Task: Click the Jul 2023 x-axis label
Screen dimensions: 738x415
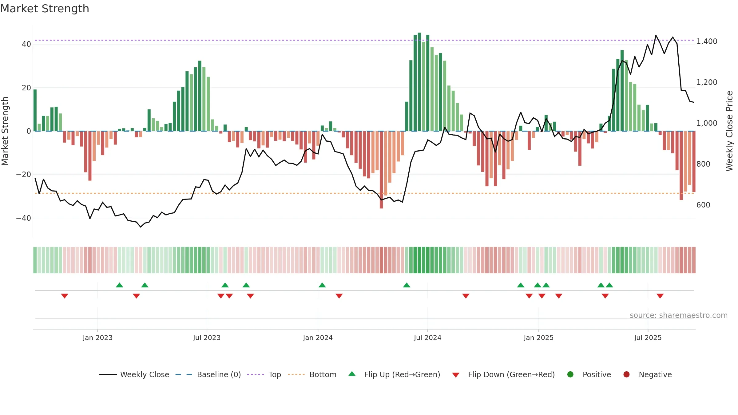Action: point(207,338)
